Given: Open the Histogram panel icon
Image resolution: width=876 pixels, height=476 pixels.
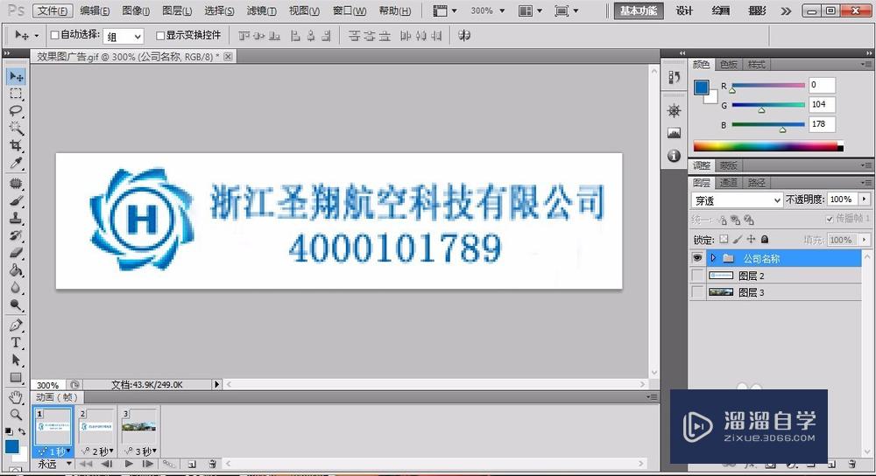Looking at the screenshot, I should point(674,133).
